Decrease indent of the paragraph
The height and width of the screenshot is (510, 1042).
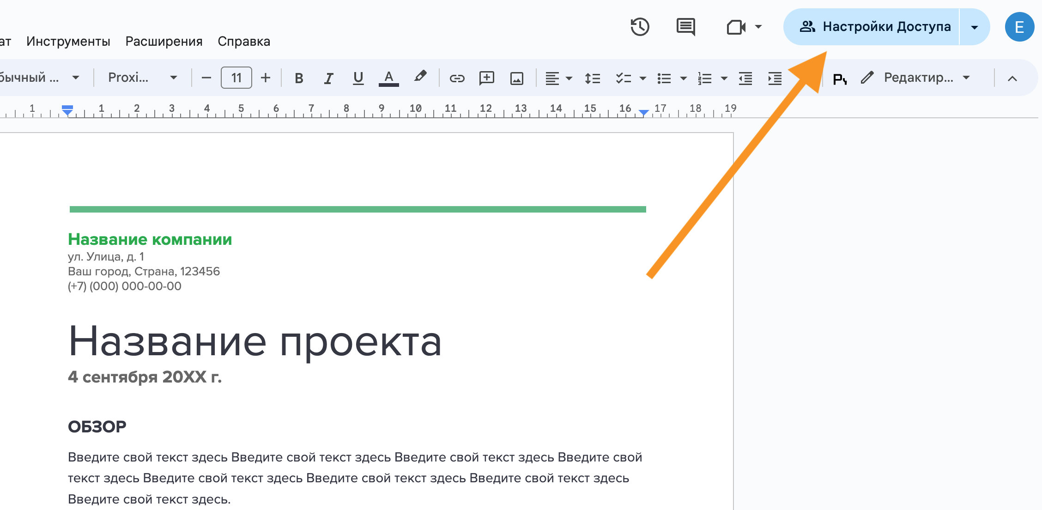click(745, 78)
